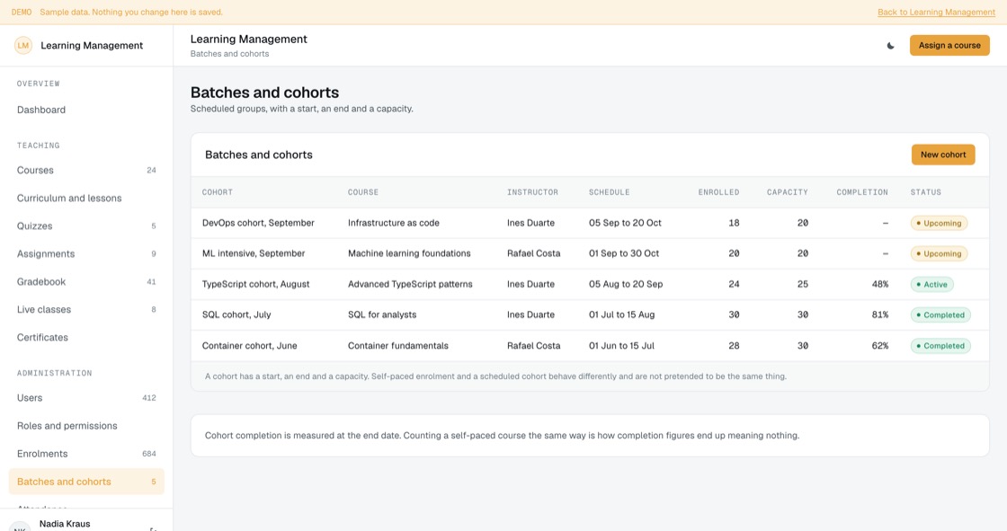The width and height of the screenshot is (1007, 531).
Task: Follow the Back to Learning Management link
Action: (x=936, y=13)
